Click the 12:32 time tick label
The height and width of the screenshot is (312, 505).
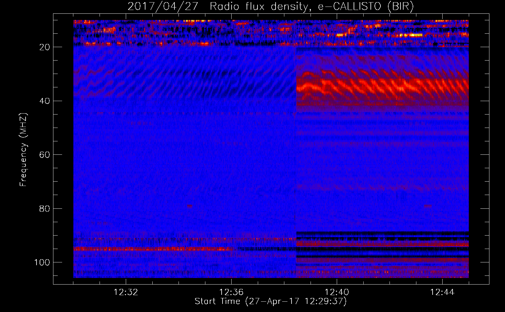(126, 292)
